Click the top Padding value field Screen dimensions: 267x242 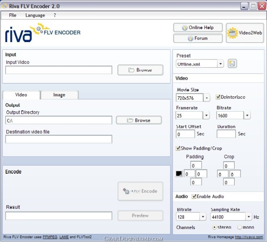pos(196,165)
